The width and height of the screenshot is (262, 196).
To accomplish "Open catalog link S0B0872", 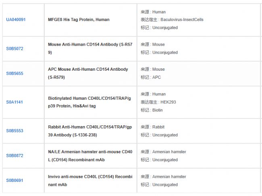I will [15, 156].
